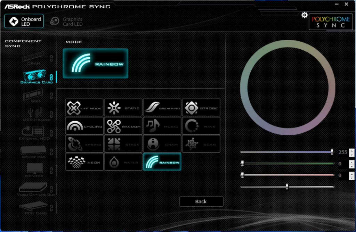Increase the green value stepper arrow
Image resolution: width=356 pixels, height=232 pixels.
click(x=351, y=162)
